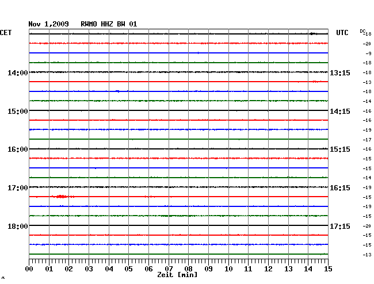Click minute tick label '04'
This screenshot has height=284, width=374.
click(109, 269)
